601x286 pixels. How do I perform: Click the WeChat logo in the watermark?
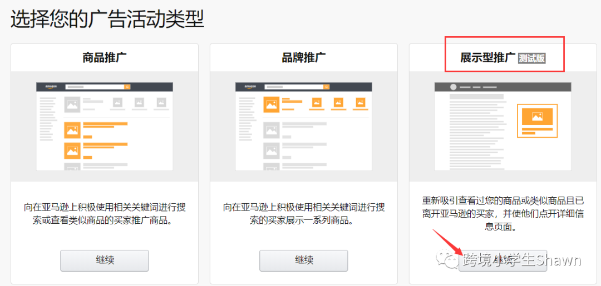(445, 260)
